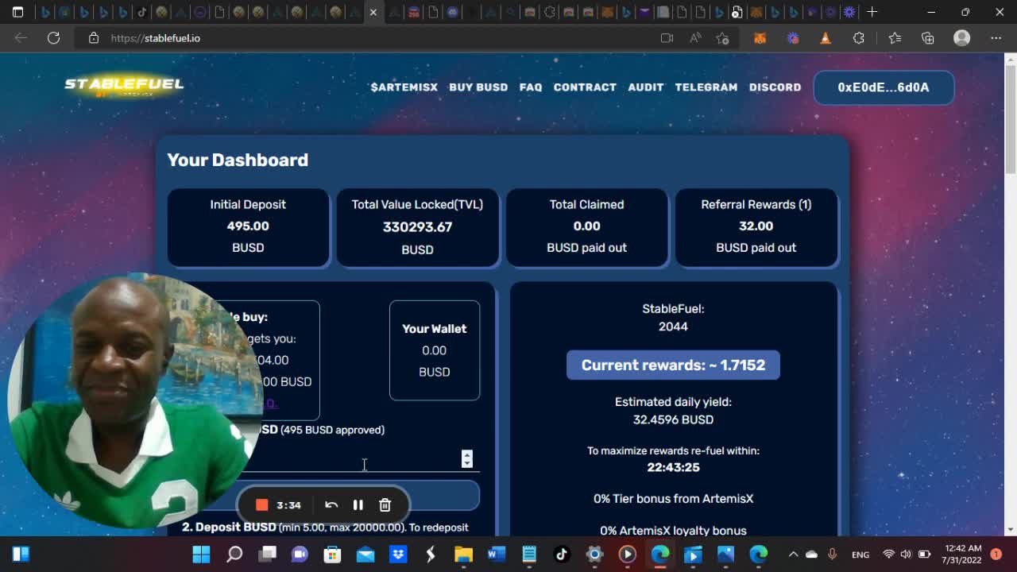Open the tab actions menu button

(x=17, y=12)
